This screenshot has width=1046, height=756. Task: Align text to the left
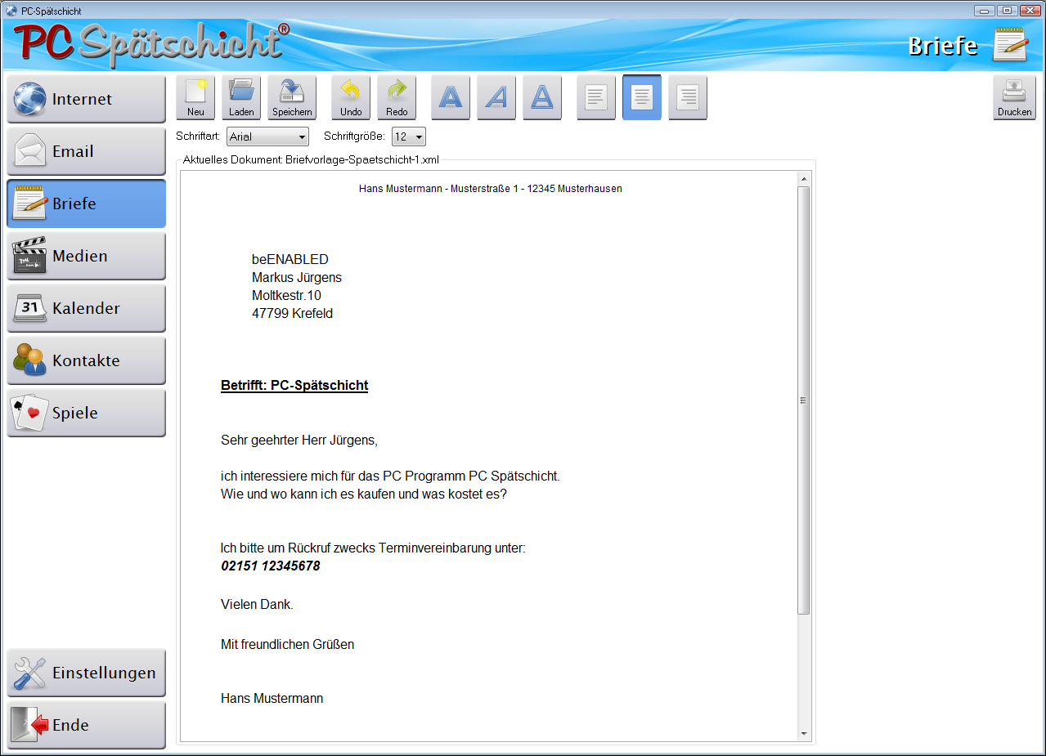596,97
